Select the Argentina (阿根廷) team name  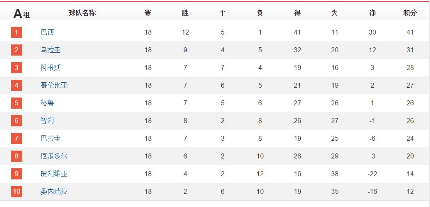51,67
